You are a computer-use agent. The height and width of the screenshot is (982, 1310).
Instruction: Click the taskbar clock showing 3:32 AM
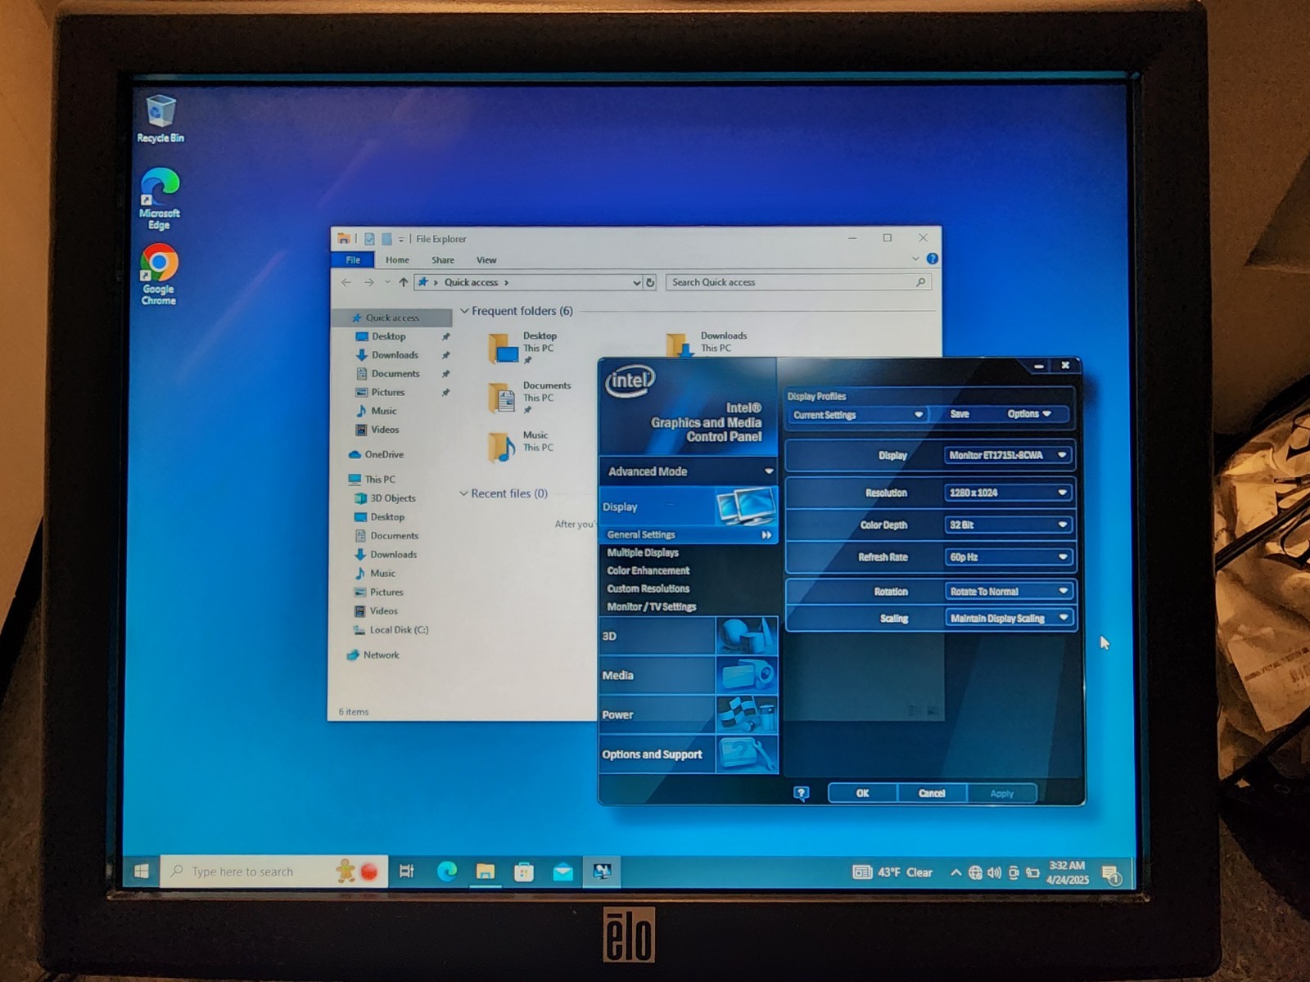pos(1068,872)
